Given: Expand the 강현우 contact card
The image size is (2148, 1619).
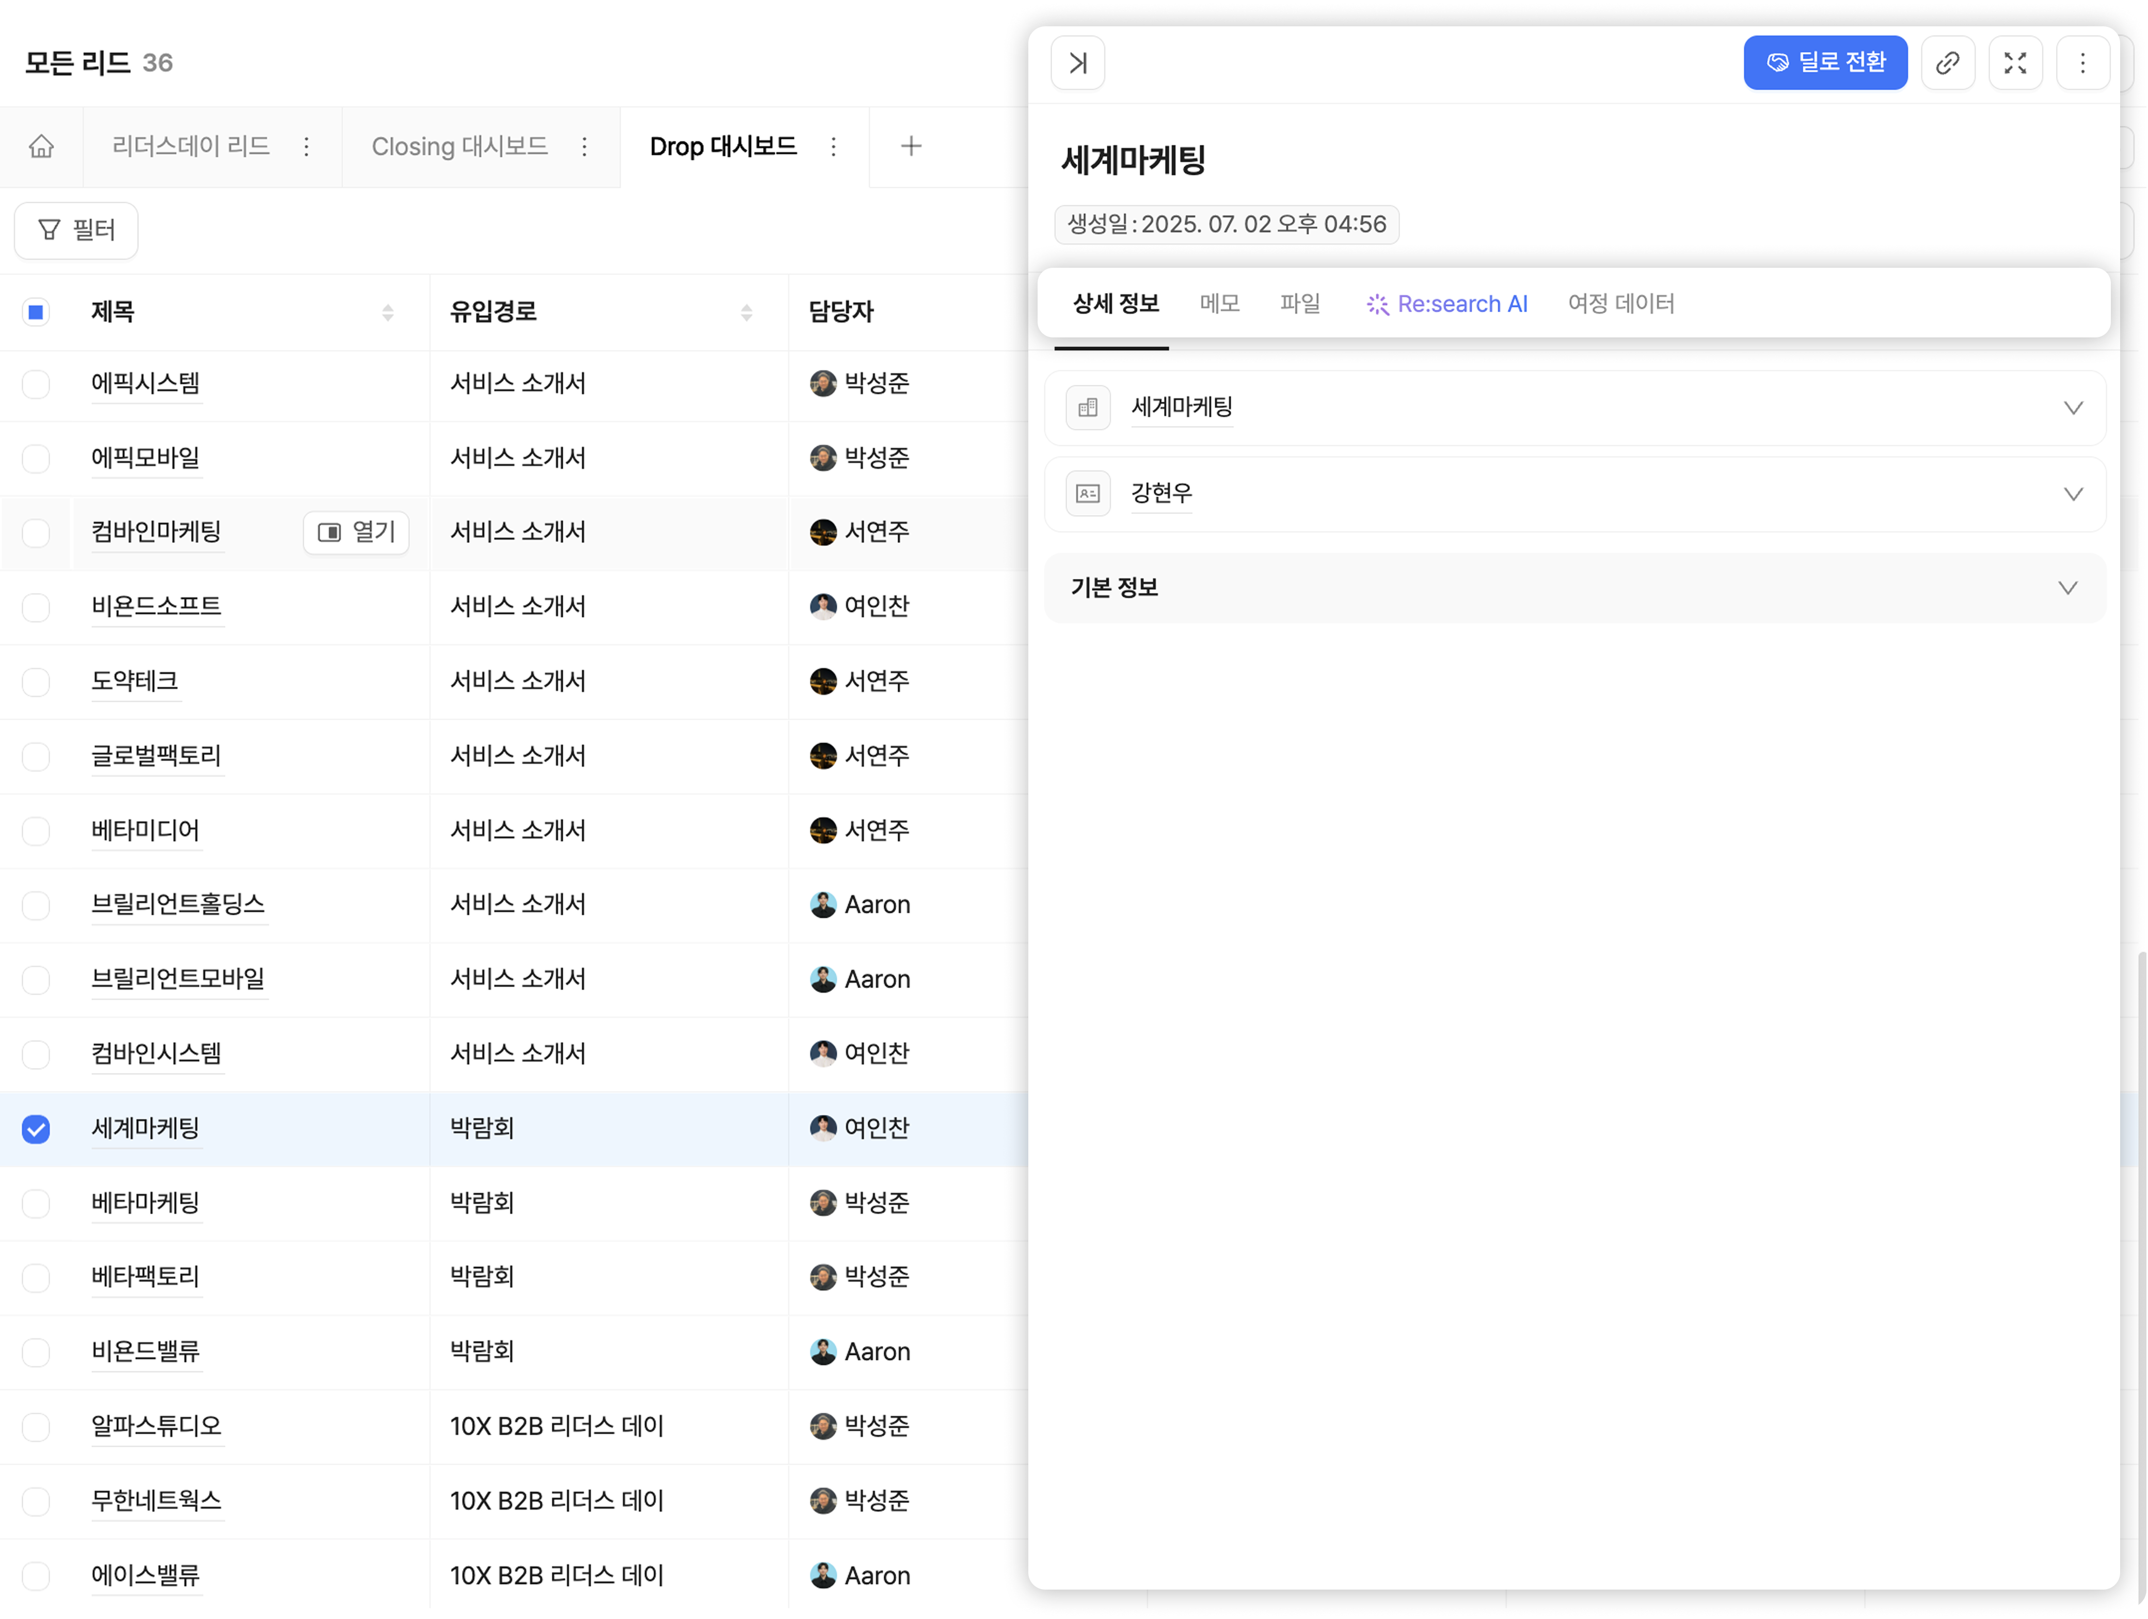Looking at the screenshot, I should click(x=2072, y=494).
